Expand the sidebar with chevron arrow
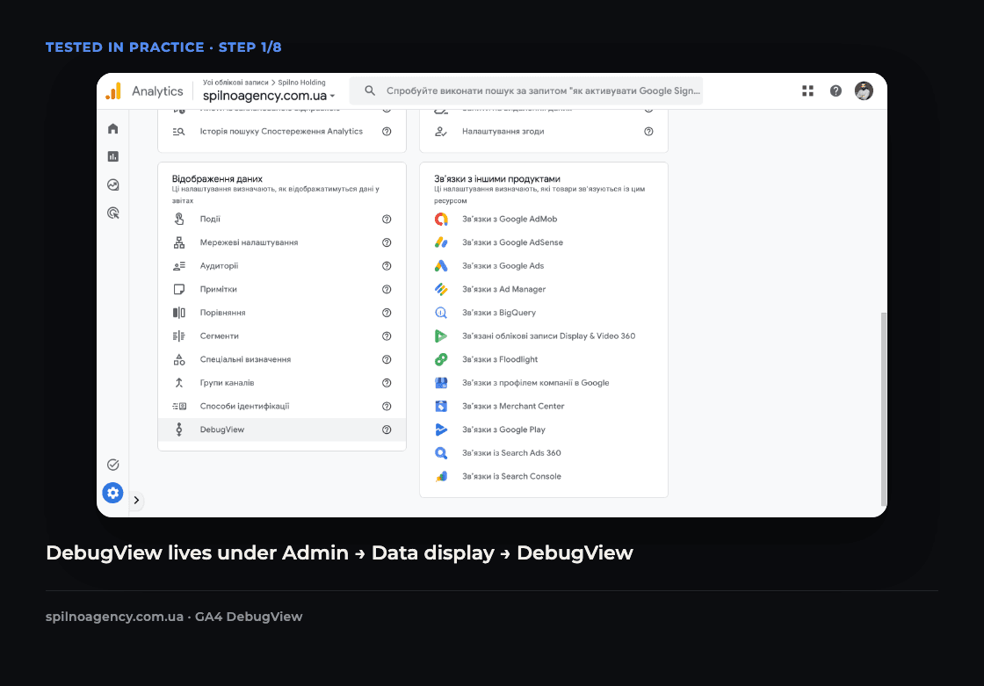This screenshot has height=686, width=984. click(x=136, y=500)
